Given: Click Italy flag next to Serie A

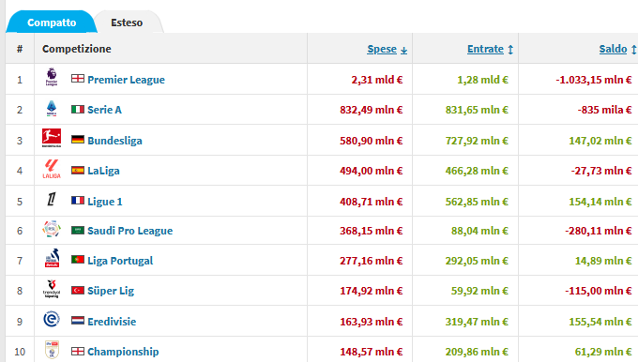Looking at the screenshot, I should coord(78,109).
